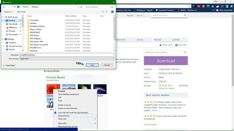Click the Pictures quick access icon
The image size is (234, 131).
click(7, 31)
